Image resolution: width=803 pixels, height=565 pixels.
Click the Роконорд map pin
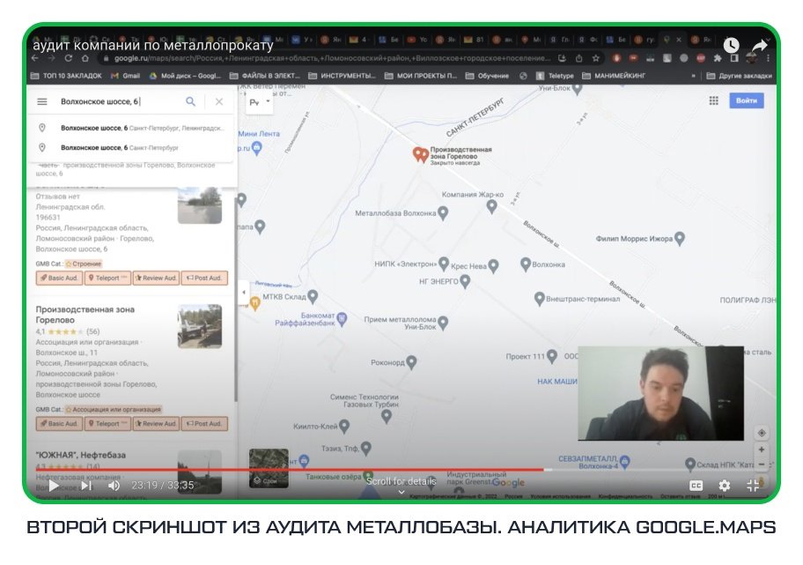click(x=411, y=361)
